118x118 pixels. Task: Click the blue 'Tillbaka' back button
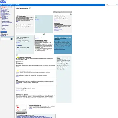(4, 32)
